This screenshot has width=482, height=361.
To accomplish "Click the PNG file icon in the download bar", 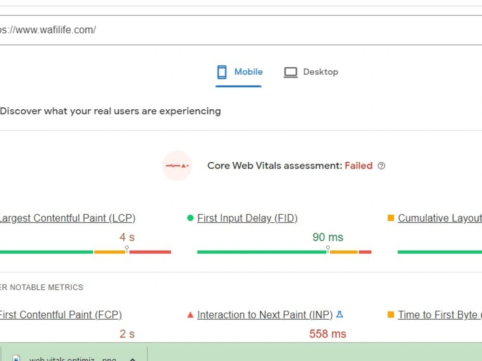I will click(x=16, y=358).
